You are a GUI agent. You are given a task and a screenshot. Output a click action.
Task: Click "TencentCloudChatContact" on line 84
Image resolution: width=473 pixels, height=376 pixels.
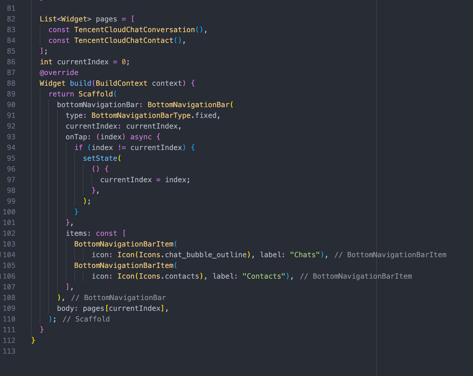pos(124,40)
